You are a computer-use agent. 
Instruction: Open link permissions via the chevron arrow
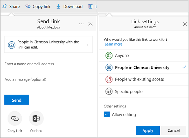click(x=88, y=45)
